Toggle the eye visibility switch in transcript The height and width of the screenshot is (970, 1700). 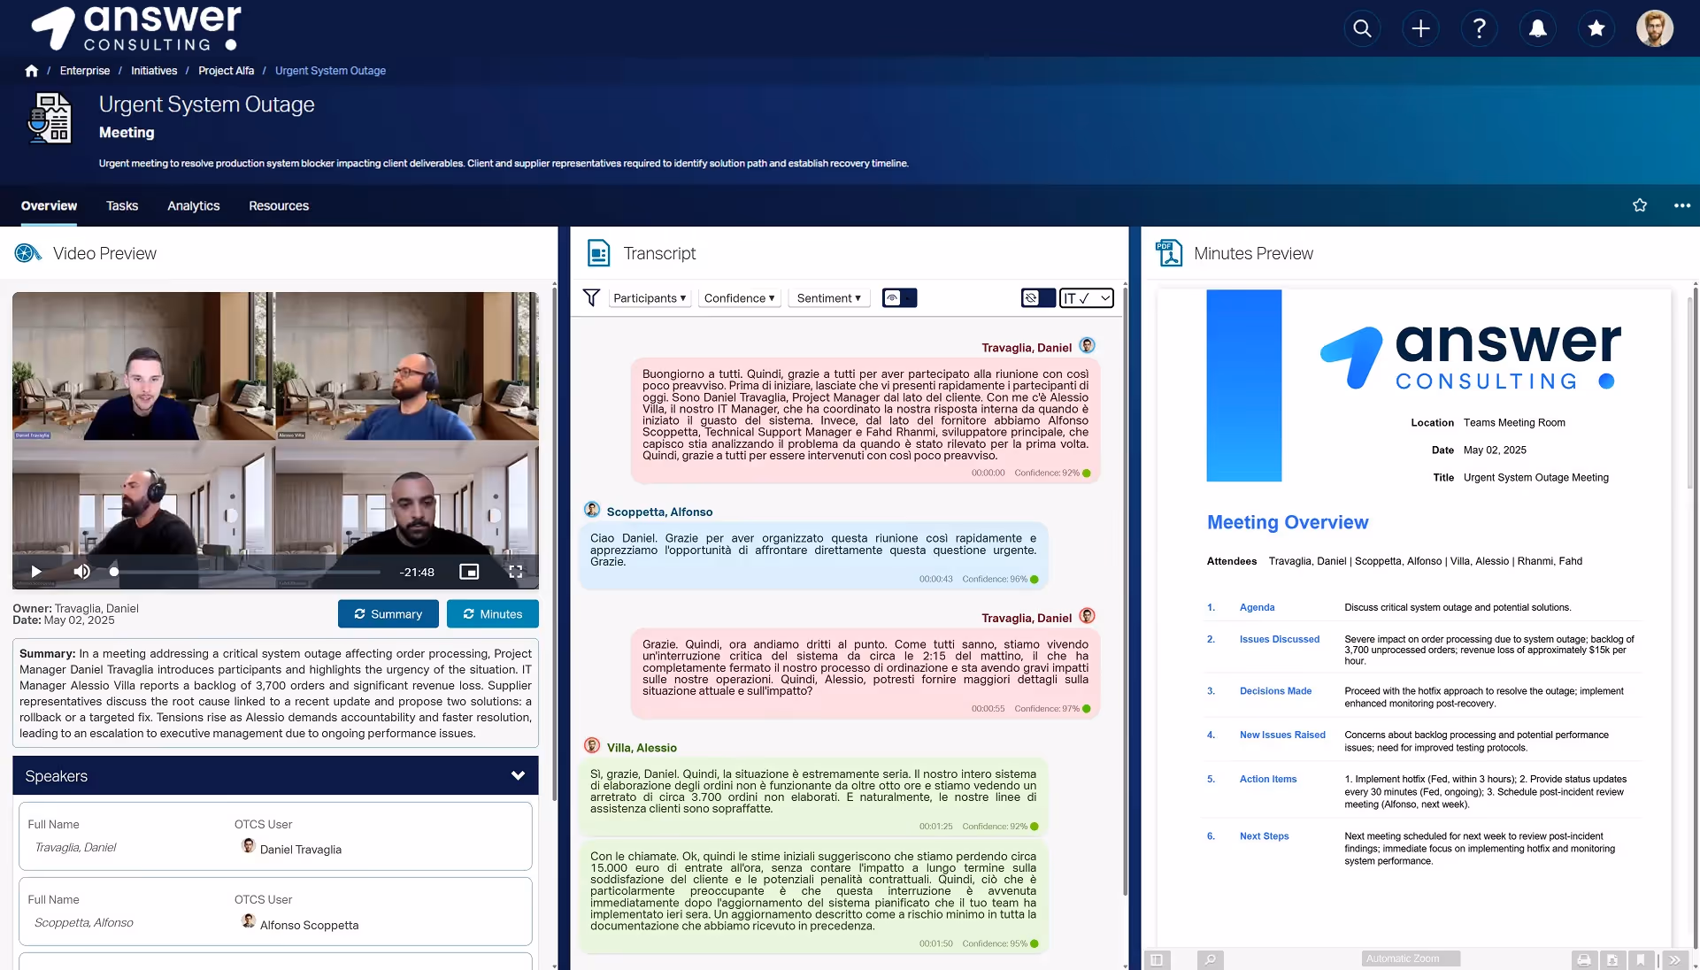pyautogui.click(x=899, y=298)
